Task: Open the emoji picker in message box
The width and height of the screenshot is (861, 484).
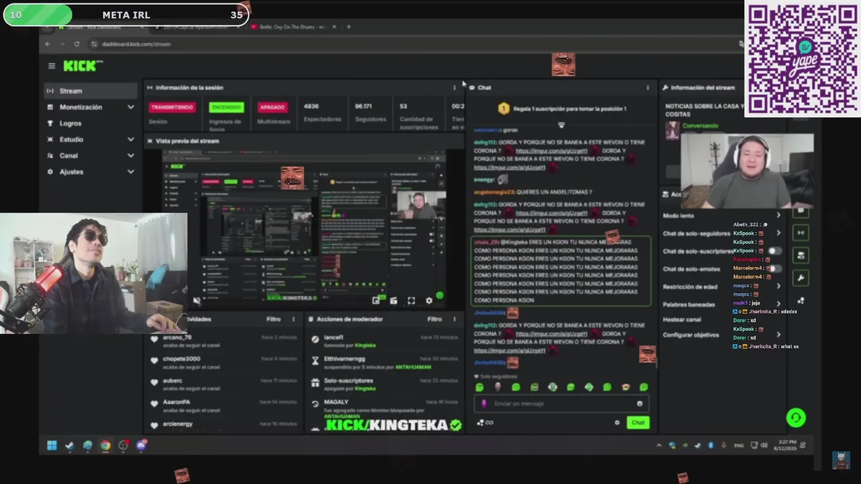Action: click(x=640, y=403)
